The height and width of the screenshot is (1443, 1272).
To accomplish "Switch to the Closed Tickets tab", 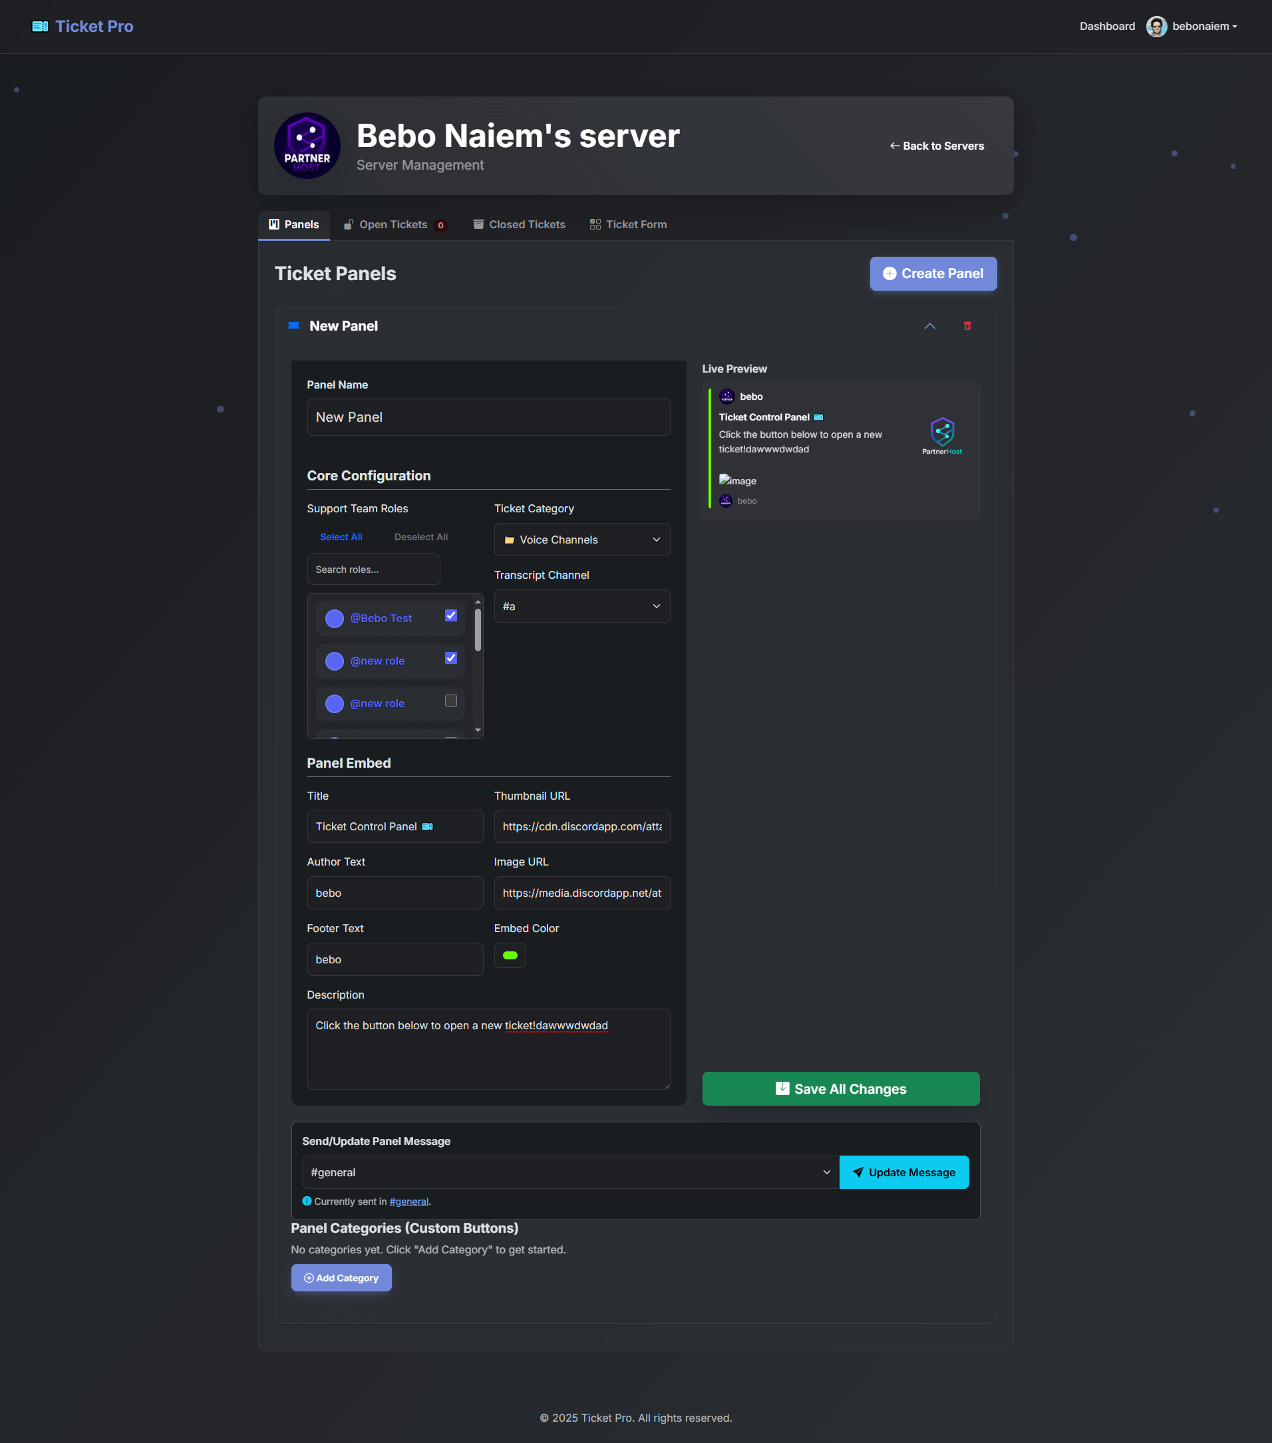I will [x=519, y=224].
